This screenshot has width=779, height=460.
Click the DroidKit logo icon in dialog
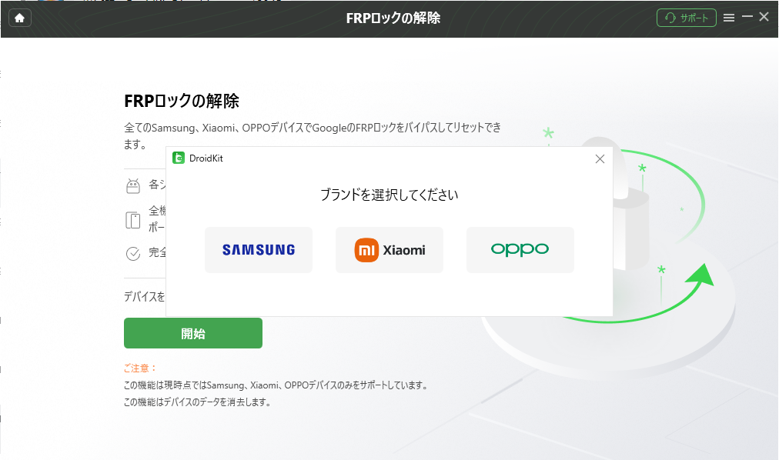[179, 158]
